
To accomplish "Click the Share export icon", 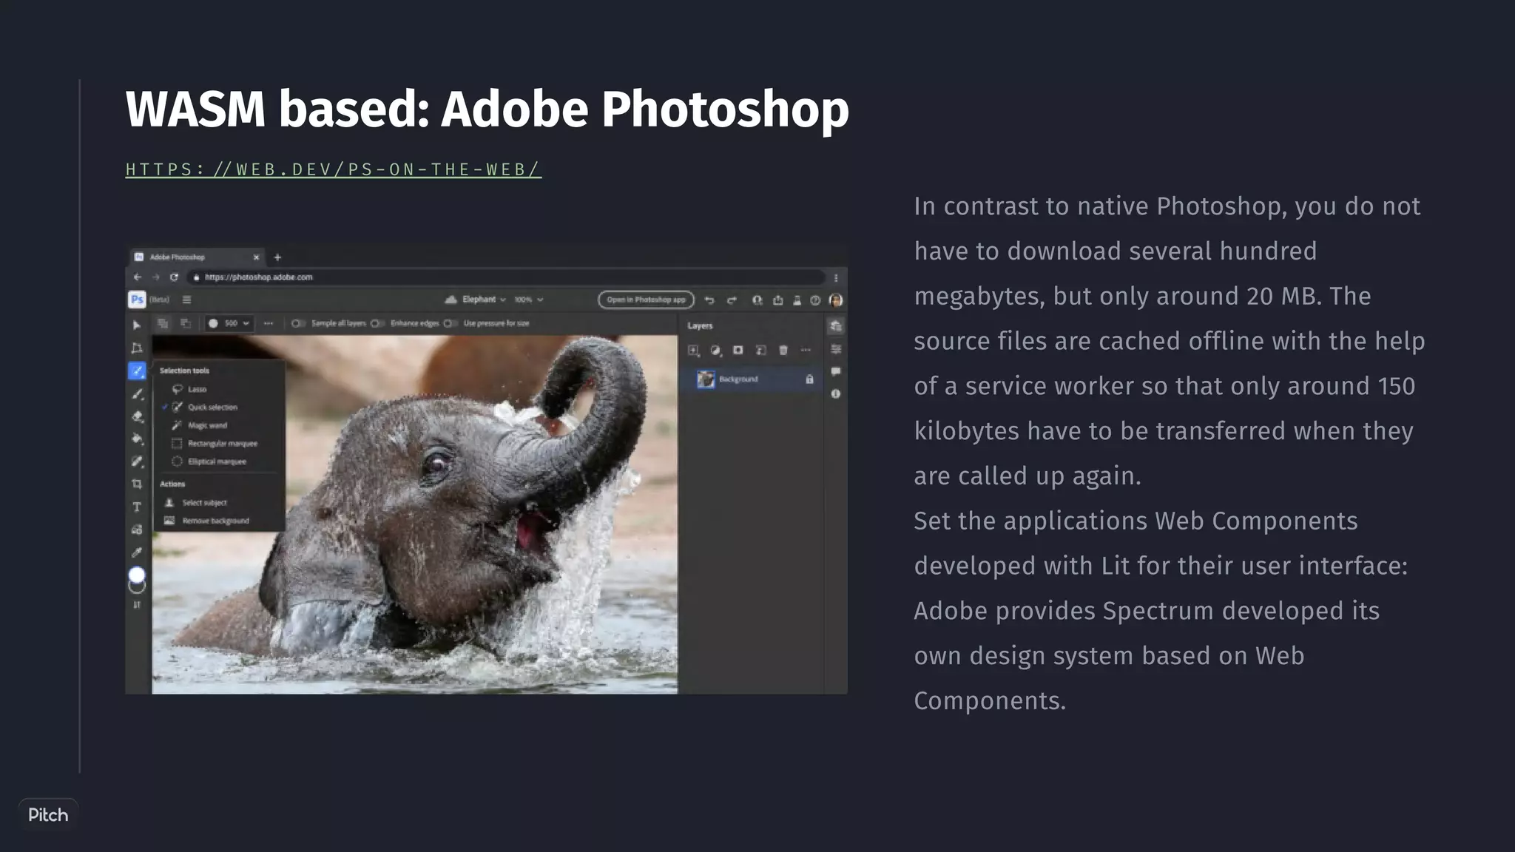I will click(x=777, y=300).
